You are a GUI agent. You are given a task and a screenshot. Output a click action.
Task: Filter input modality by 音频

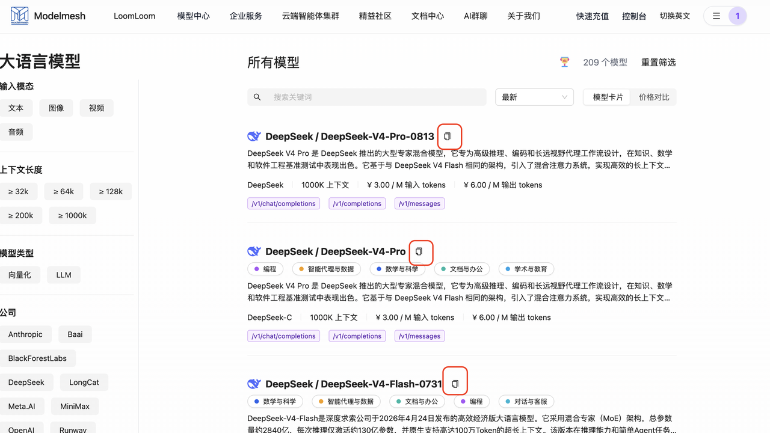pos(16,132)
